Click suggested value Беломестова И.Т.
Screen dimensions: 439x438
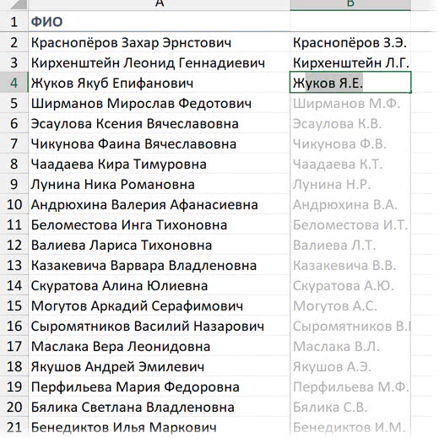(x=350, y=224)
